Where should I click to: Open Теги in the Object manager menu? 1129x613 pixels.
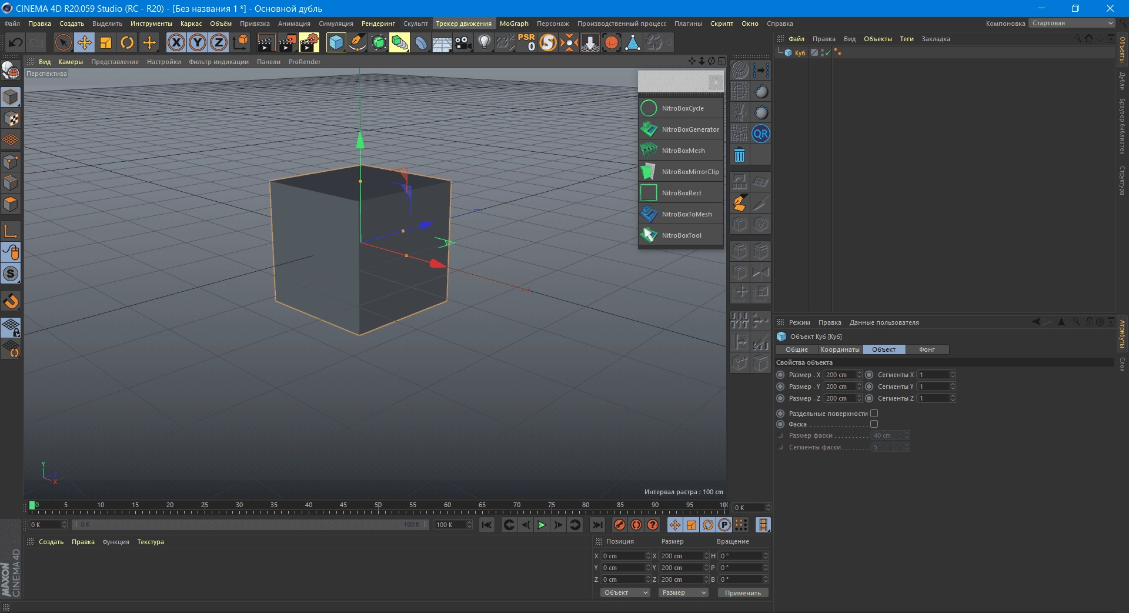pyautogui.click(x=907, y=39)
